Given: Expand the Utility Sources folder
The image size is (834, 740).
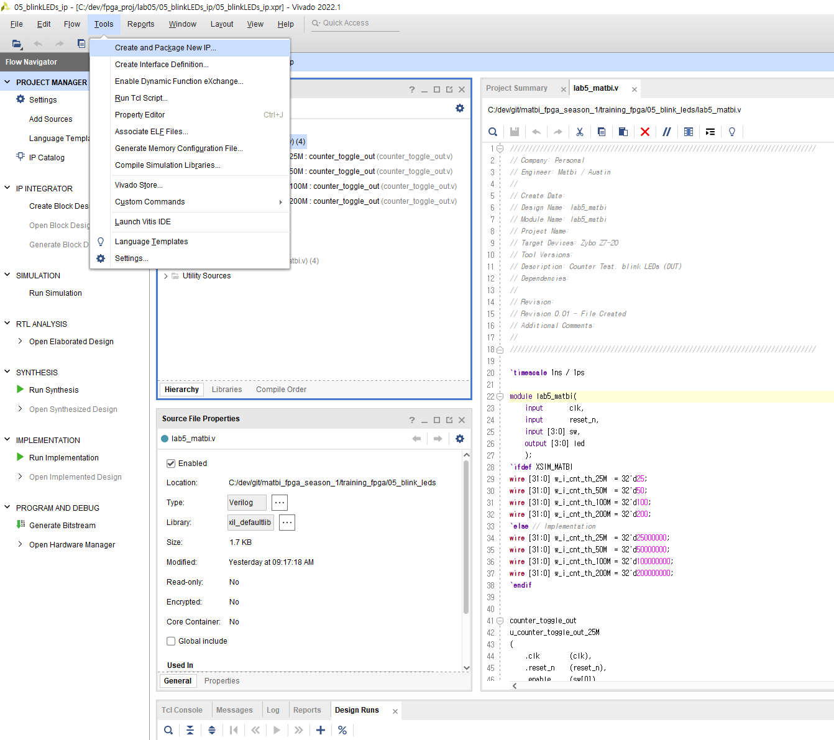Looking at the screenshot, I should 166,276.
